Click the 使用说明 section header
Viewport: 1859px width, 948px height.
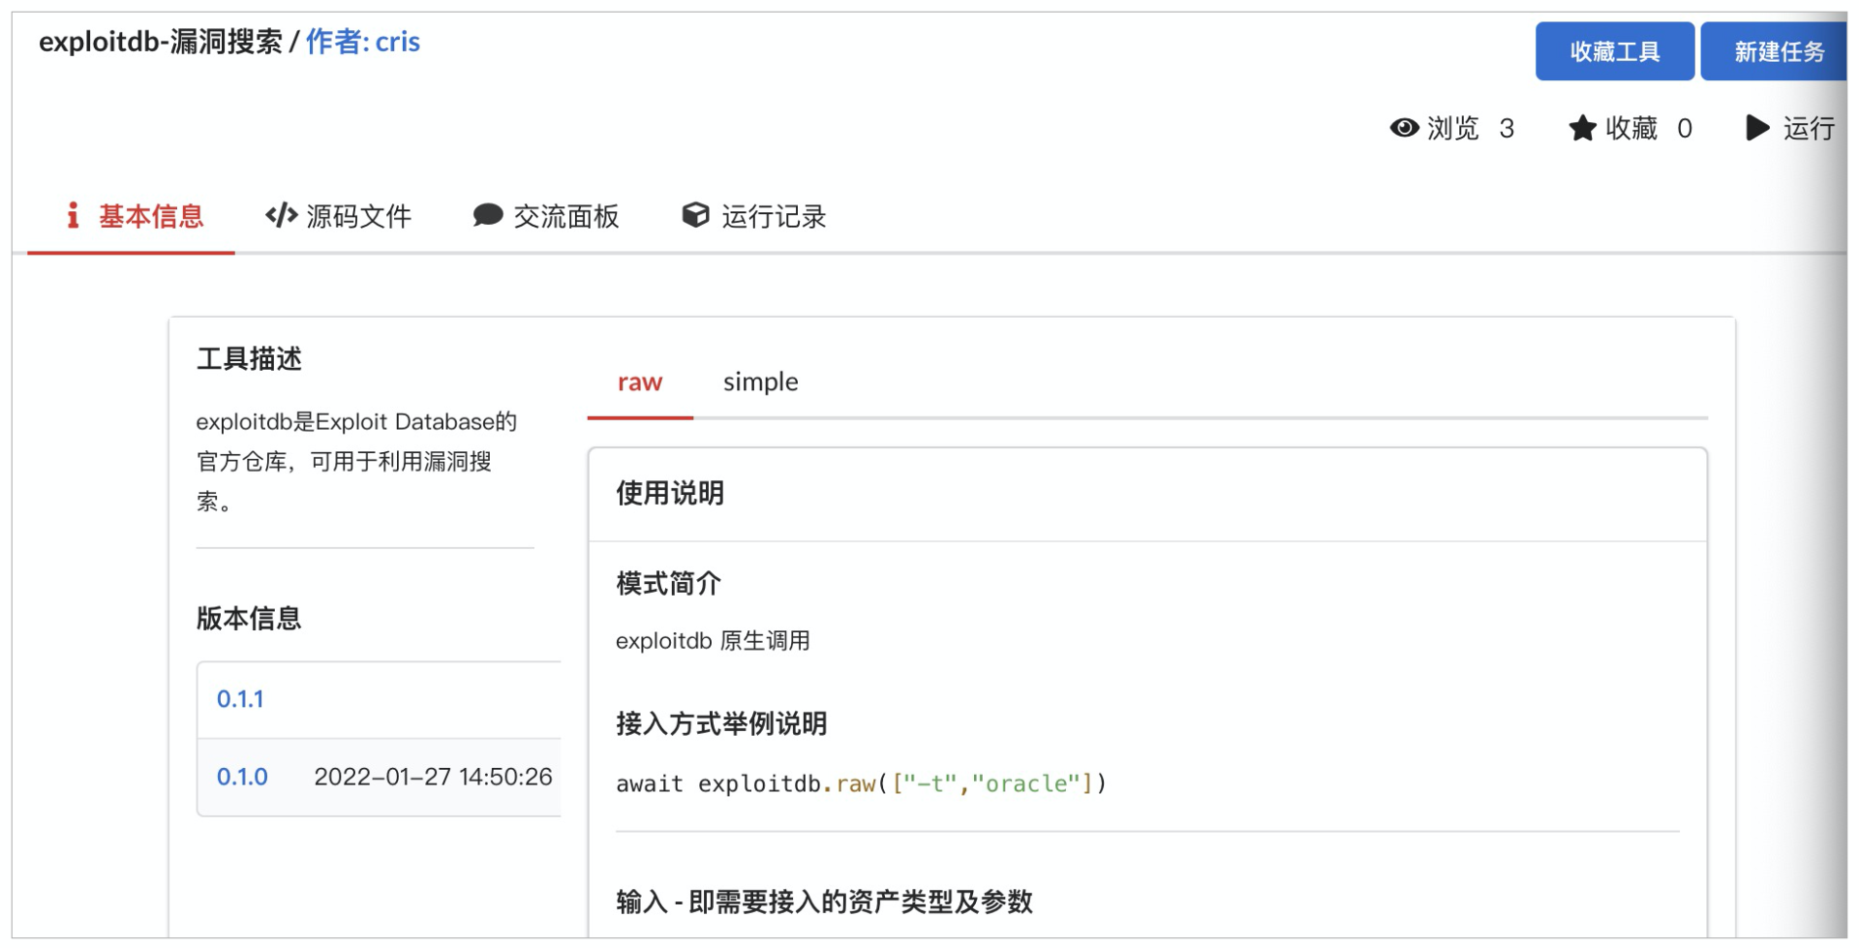(669, 494)
